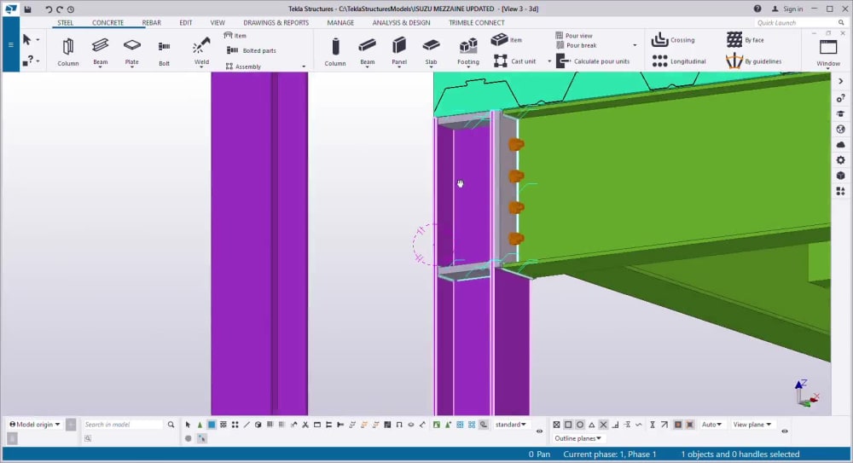Choose rebar By face tool

pyautogui.click(x=746, y=40)
